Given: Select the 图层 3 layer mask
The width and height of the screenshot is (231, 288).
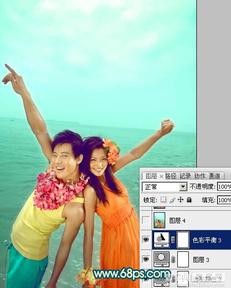Looking at the screenshot, I should point(183,259).
